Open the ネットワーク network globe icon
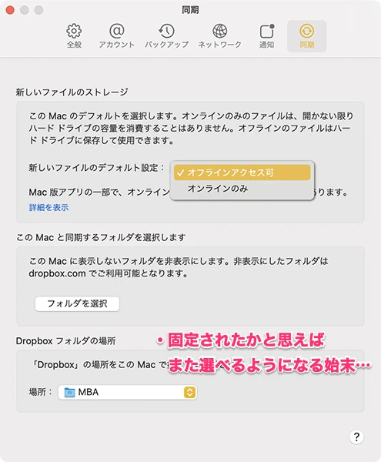The image size is (381, 462). pyautogui.click(x=219, y=31)
